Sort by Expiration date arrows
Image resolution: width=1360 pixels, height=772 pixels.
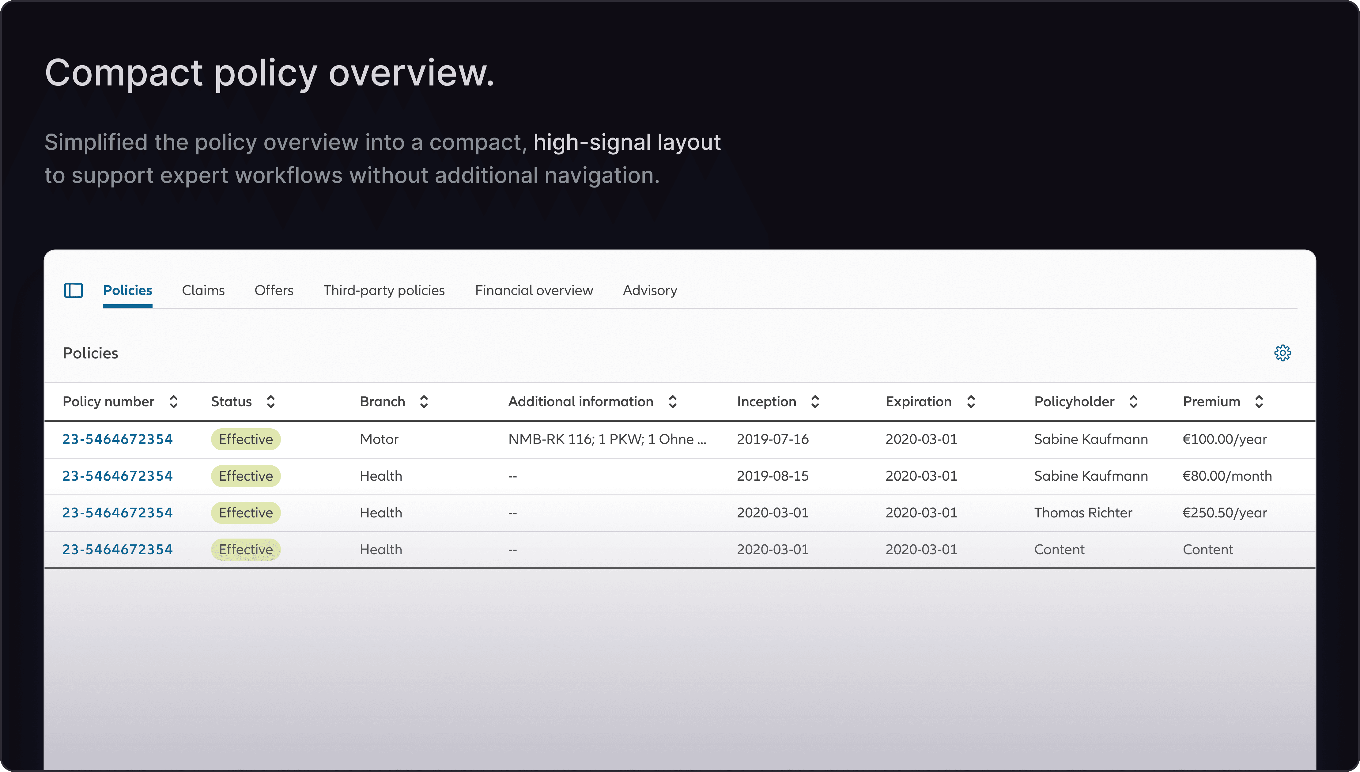(970, 401)
